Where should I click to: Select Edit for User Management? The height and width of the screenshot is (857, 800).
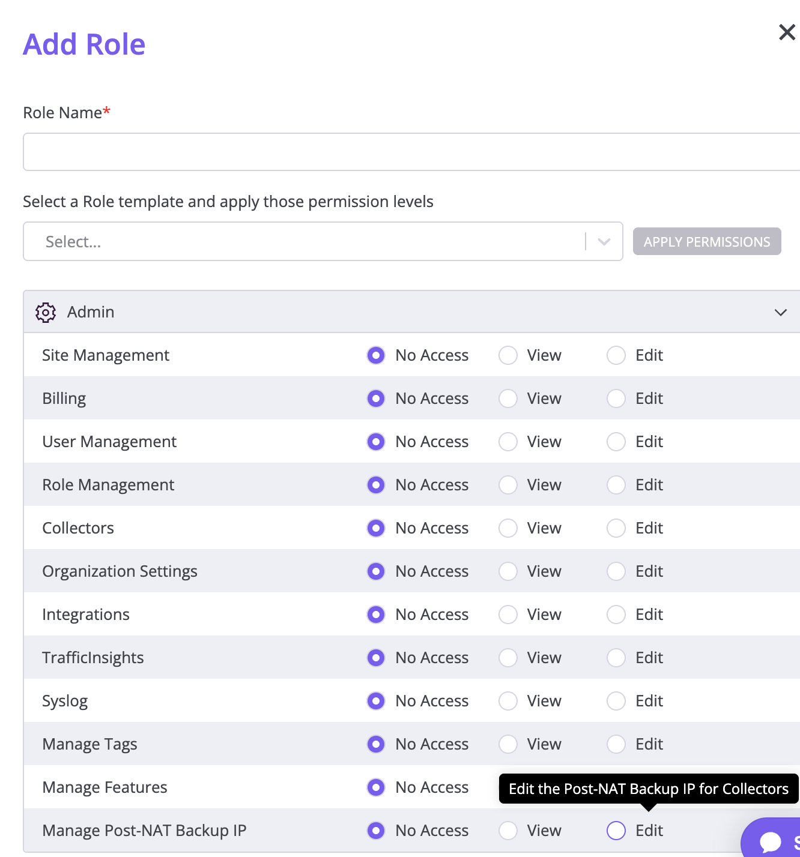[616, 442]
